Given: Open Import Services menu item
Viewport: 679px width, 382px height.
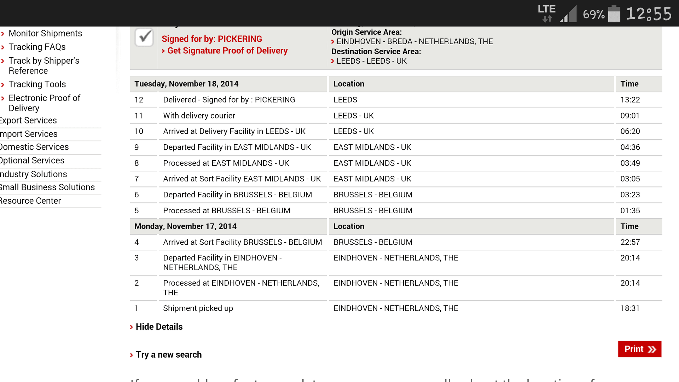Looking at the screenshot, I should [29, 134].
